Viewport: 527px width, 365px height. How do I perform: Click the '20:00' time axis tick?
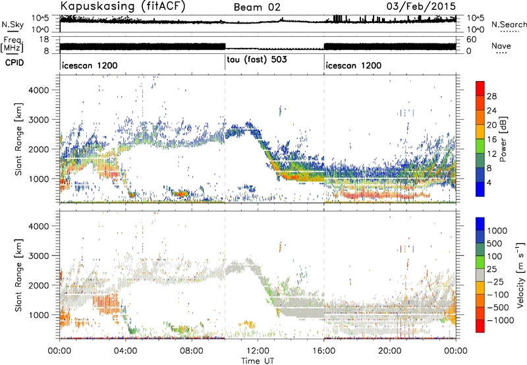pyautogui.click(x=390, y=351)
